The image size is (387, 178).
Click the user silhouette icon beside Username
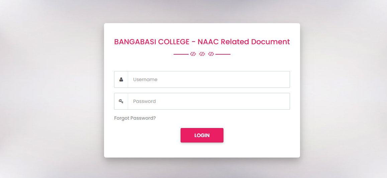click(x=121, y=79)
